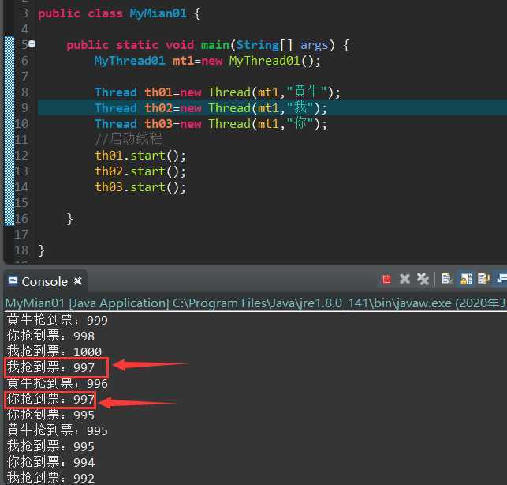
Task: Click the Remove Launch gray X icon
Action: pyautogui.click(x=404, y=279)
